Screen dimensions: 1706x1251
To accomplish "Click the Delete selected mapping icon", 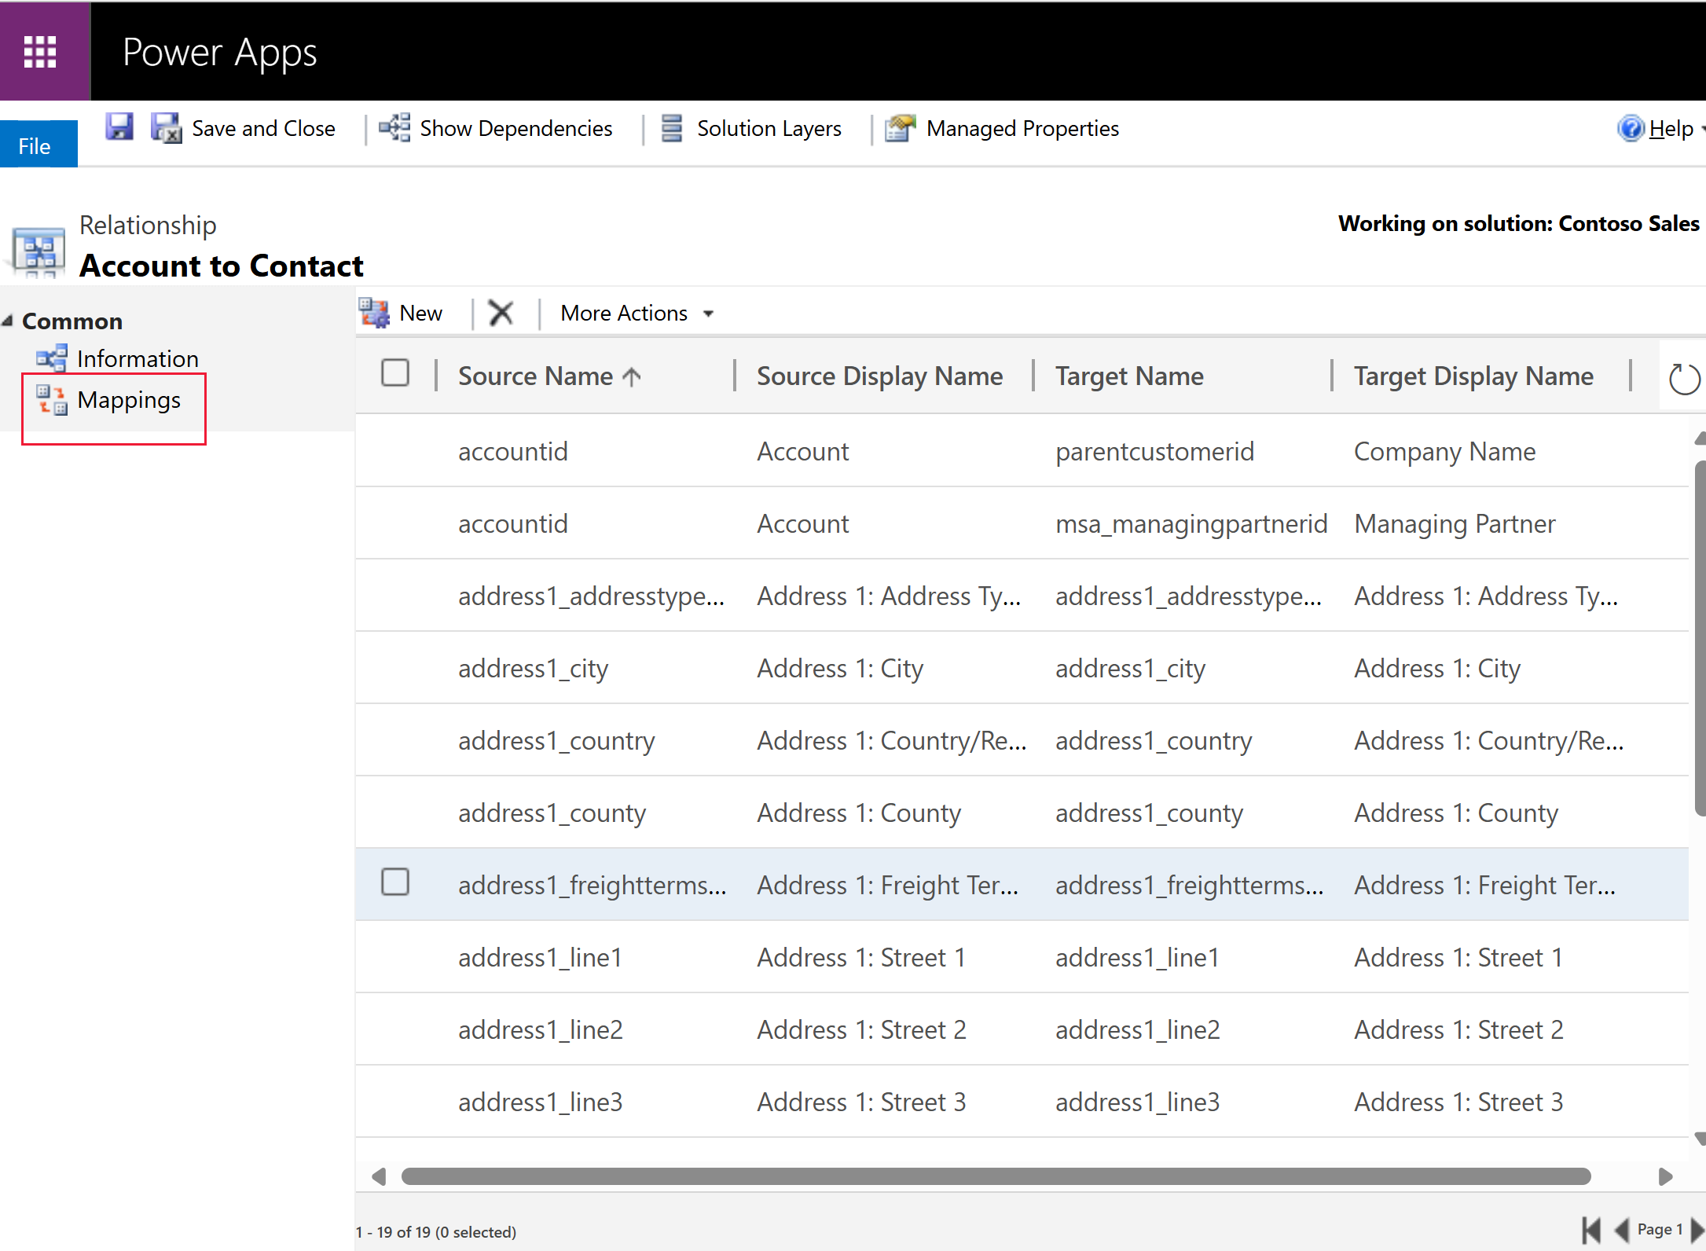I will tap(501, 314).
